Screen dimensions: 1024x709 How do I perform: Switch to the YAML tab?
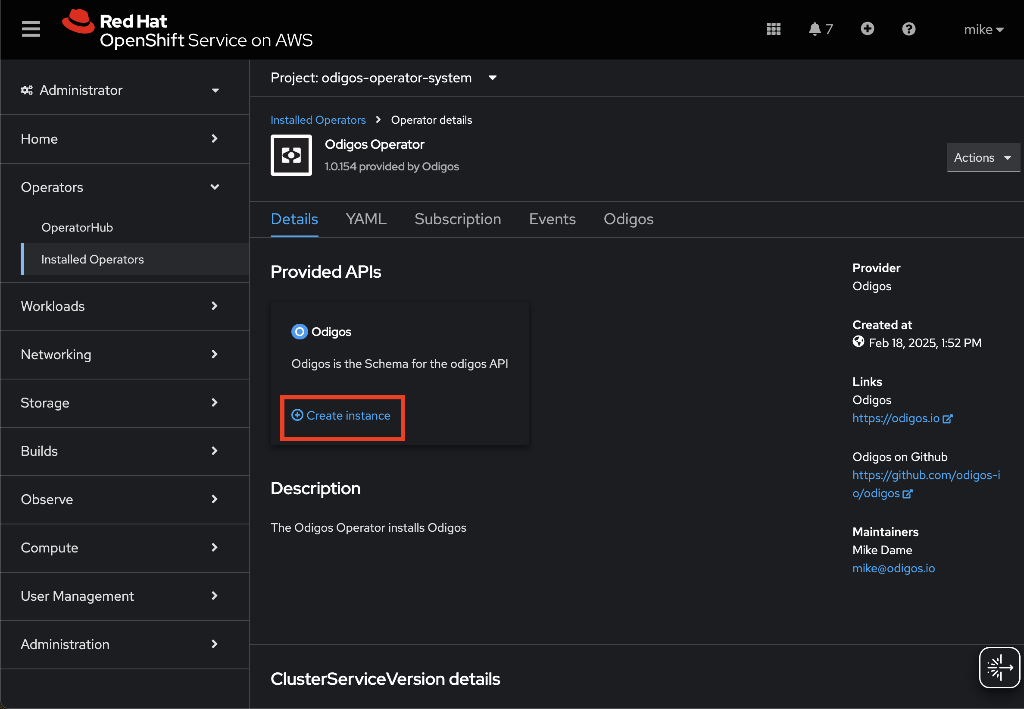click(366, 219)
